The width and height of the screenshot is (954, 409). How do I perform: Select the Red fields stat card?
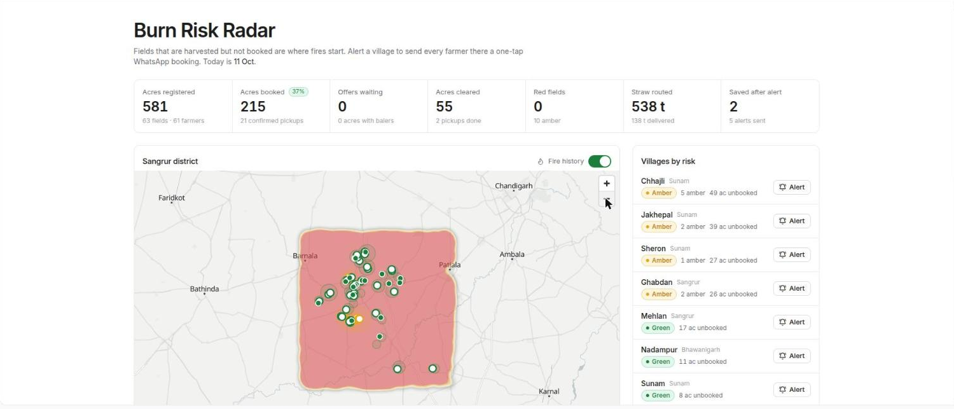[574, 106]
